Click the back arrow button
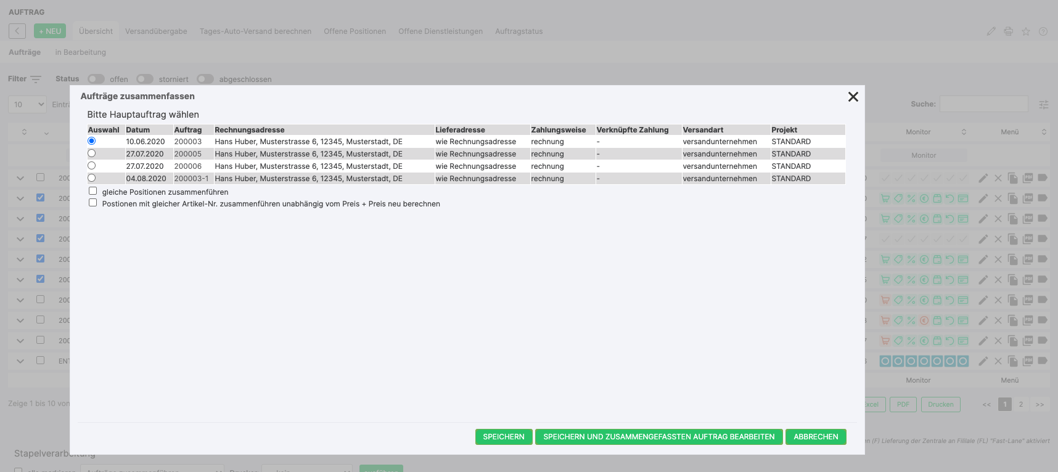This screenshot has height=472, width=1058. click(17, 31)
